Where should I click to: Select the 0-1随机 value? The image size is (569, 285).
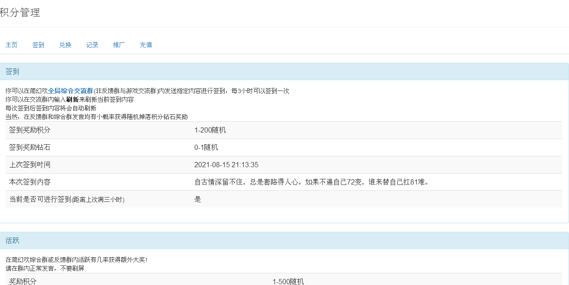coord(206,147)
